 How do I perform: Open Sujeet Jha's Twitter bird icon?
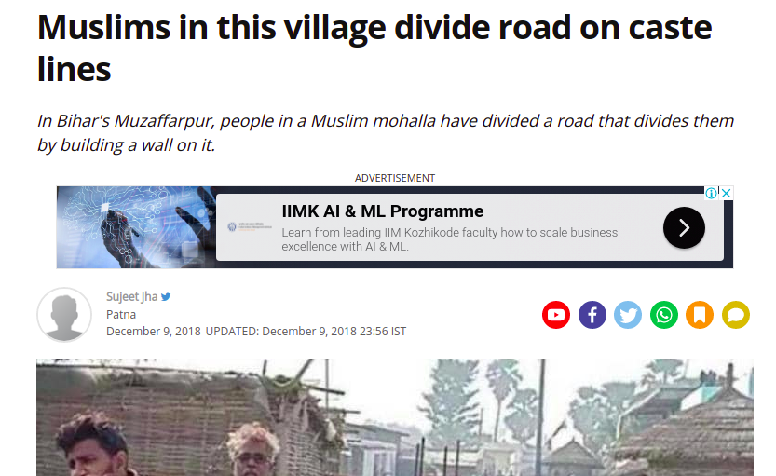[166, 297]
